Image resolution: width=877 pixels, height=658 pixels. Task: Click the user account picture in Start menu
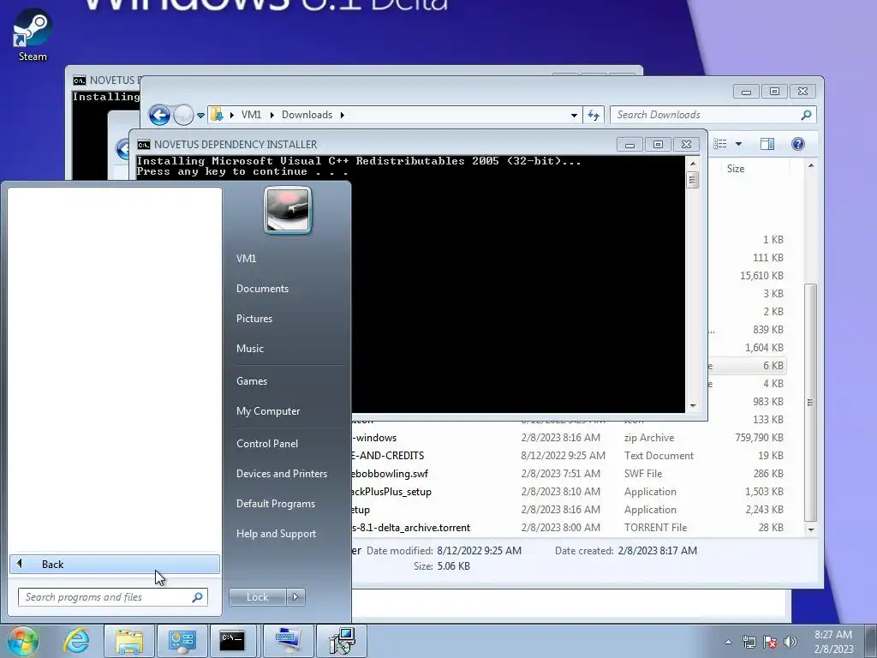tap(288, 210)
